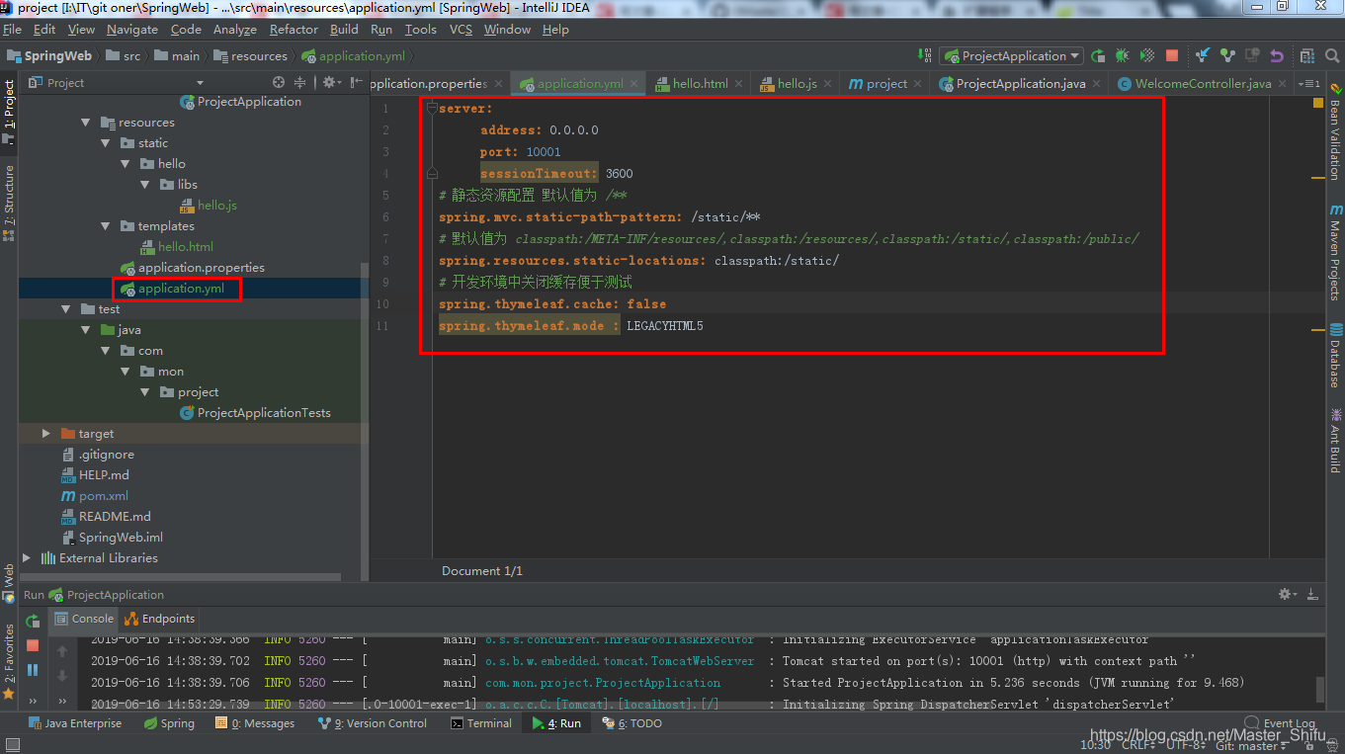Screen dimensions: 1345x754
Task: Collapse the static folder
Action: click(106, 143)
